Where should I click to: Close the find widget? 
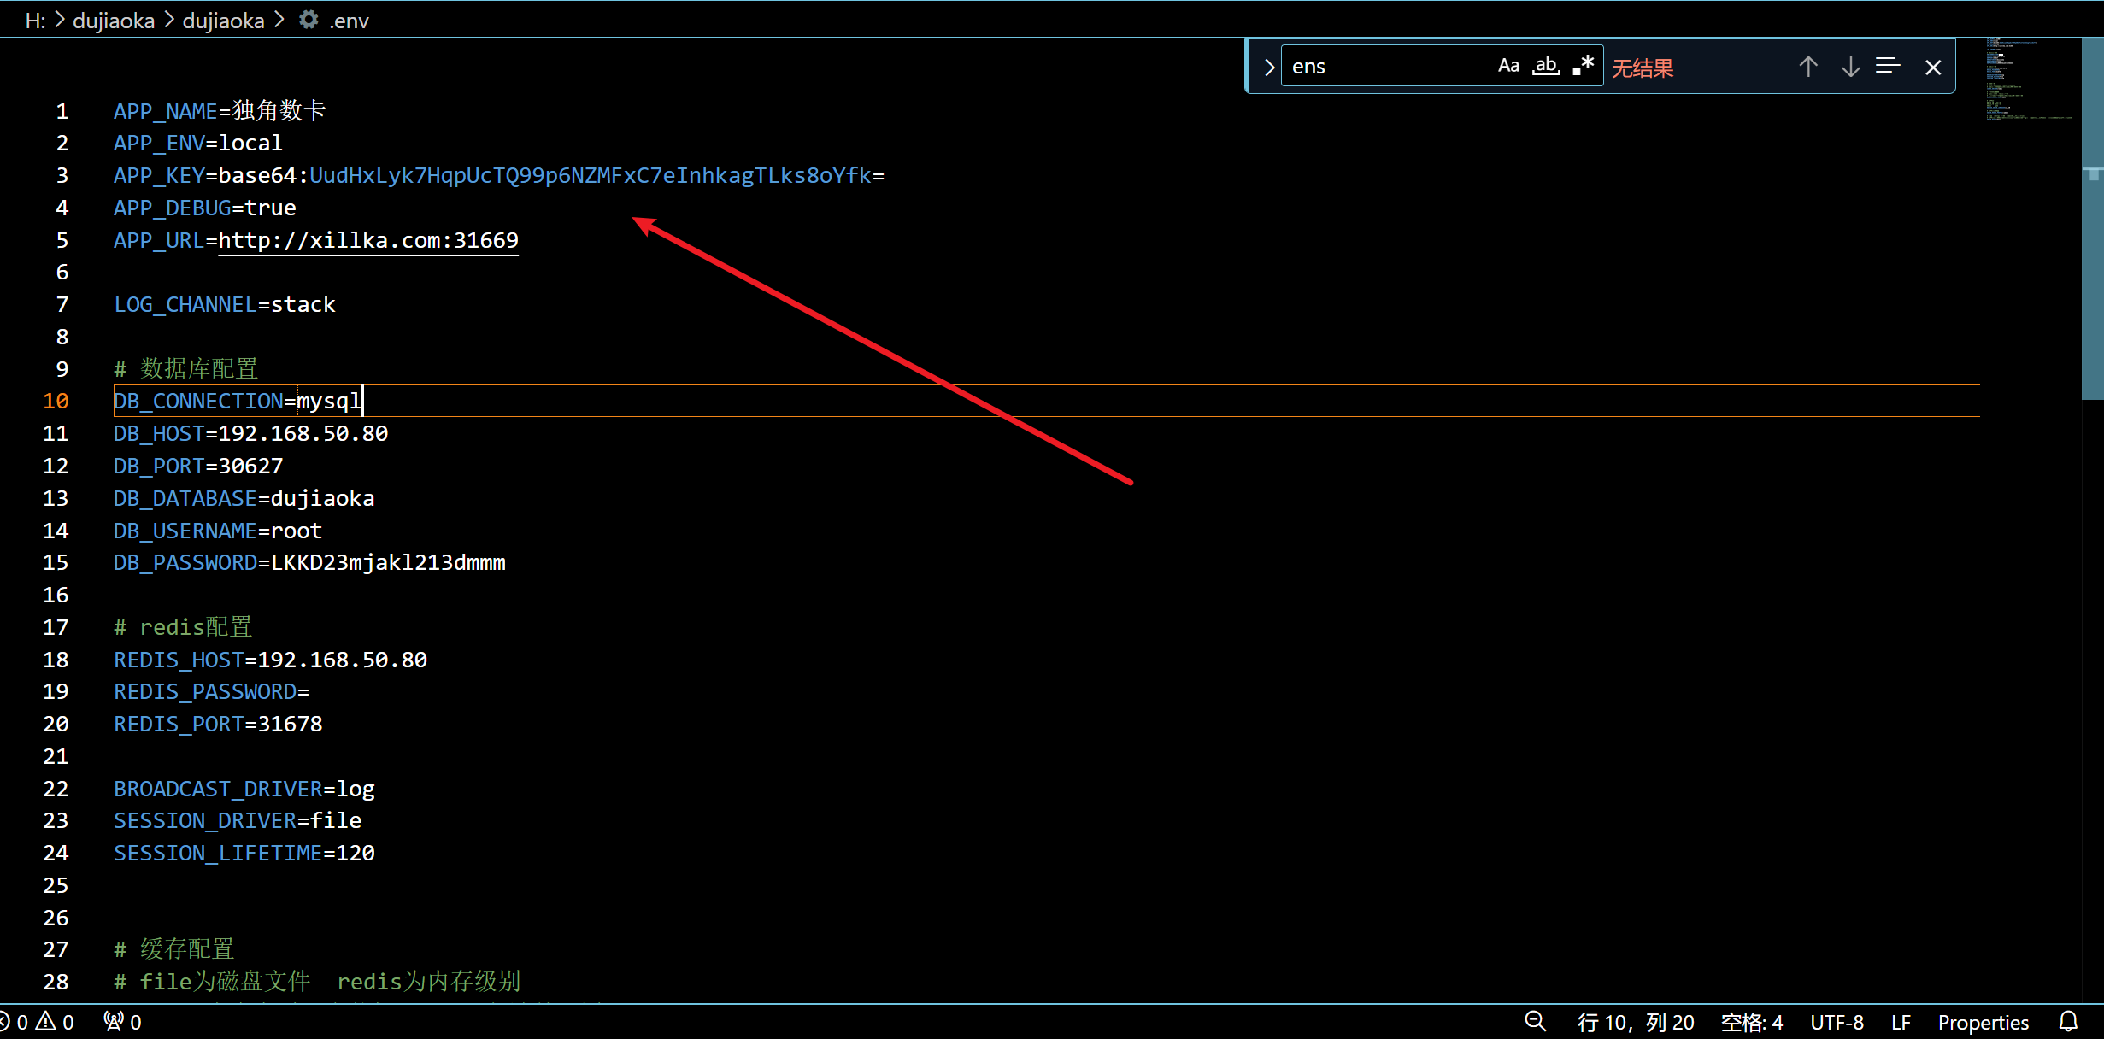coord(1933,67)
